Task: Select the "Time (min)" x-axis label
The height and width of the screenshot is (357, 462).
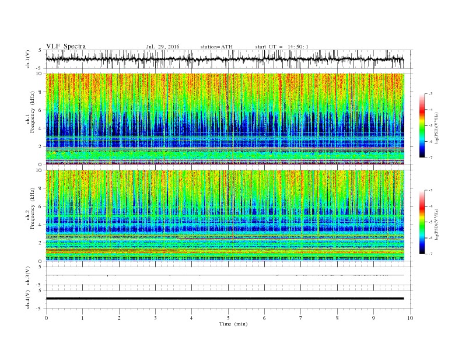Action: point(233,324)
